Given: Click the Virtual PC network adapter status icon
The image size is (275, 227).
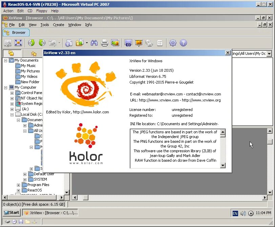Looking at the screenshot, I should point(35,222).
